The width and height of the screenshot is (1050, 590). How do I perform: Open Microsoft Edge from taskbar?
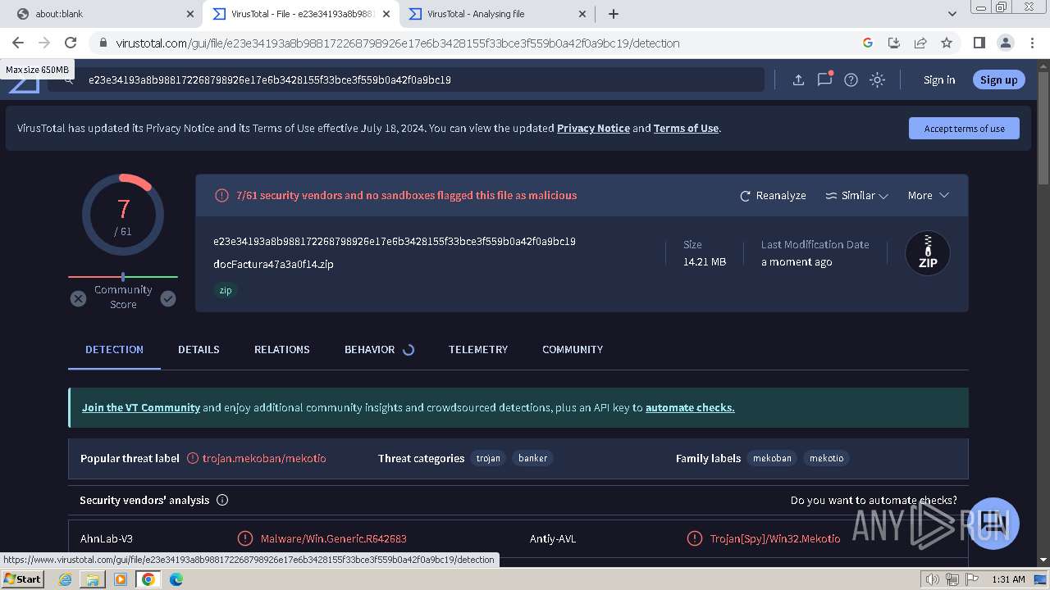point(176,579)
